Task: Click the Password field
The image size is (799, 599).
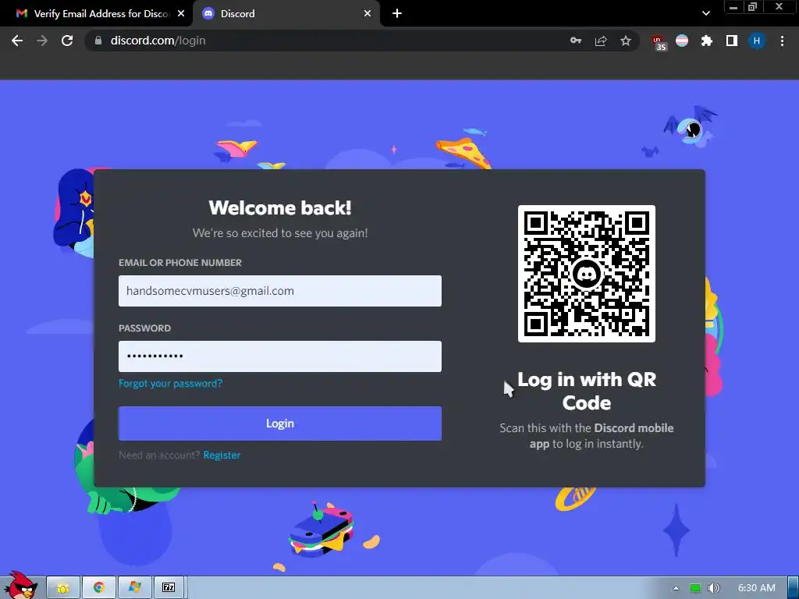Action: pyautogui.click(x=280, y=356)
